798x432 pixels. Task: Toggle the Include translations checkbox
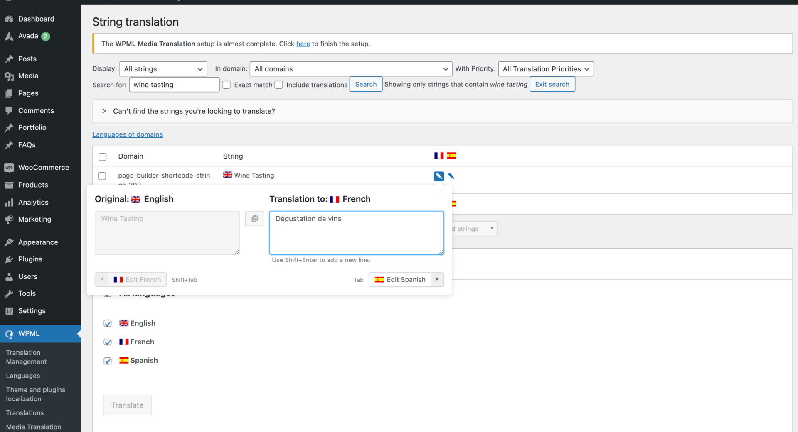pos(279,85)
